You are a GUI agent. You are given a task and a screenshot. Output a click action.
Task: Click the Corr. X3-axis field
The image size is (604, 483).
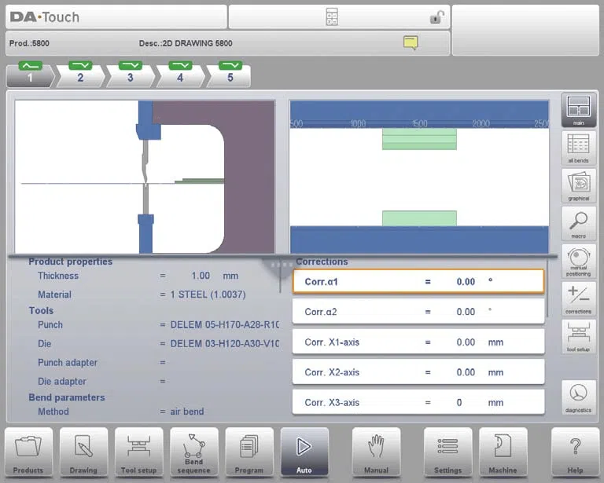[418, 402]
